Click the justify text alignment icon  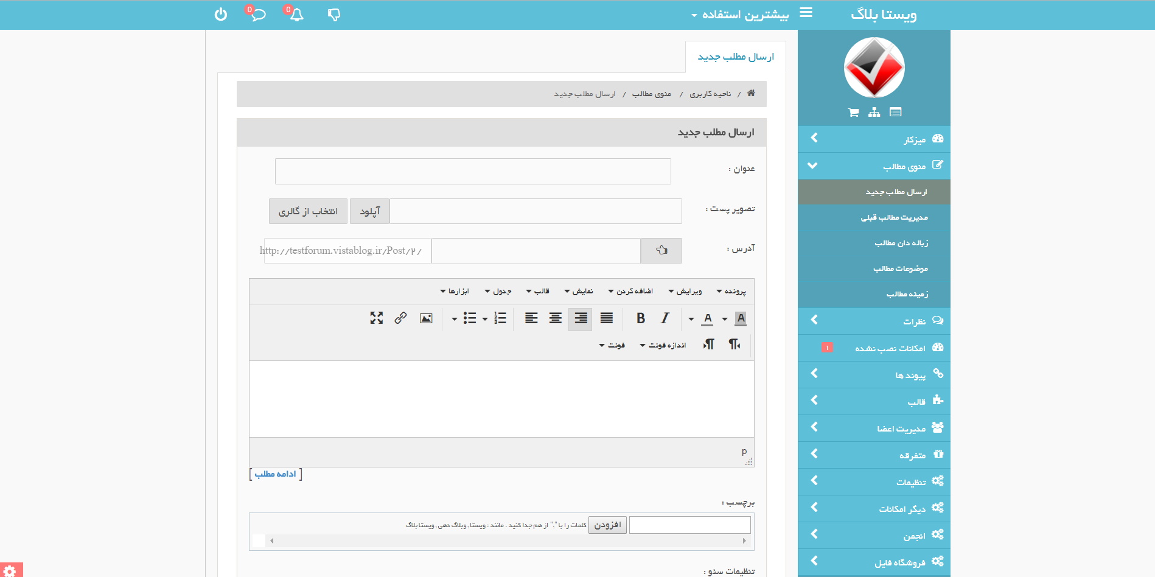point(607,318)
